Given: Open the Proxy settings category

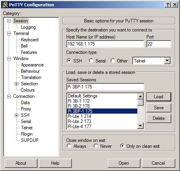Looking at the screenshot, I should pos(26,109).
